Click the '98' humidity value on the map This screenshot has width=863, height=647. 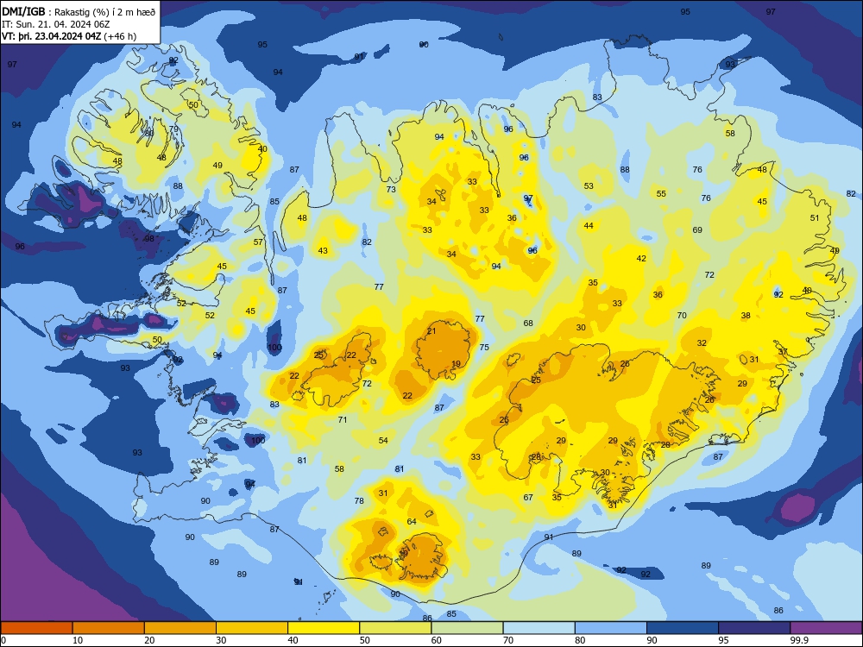[149, 239]
